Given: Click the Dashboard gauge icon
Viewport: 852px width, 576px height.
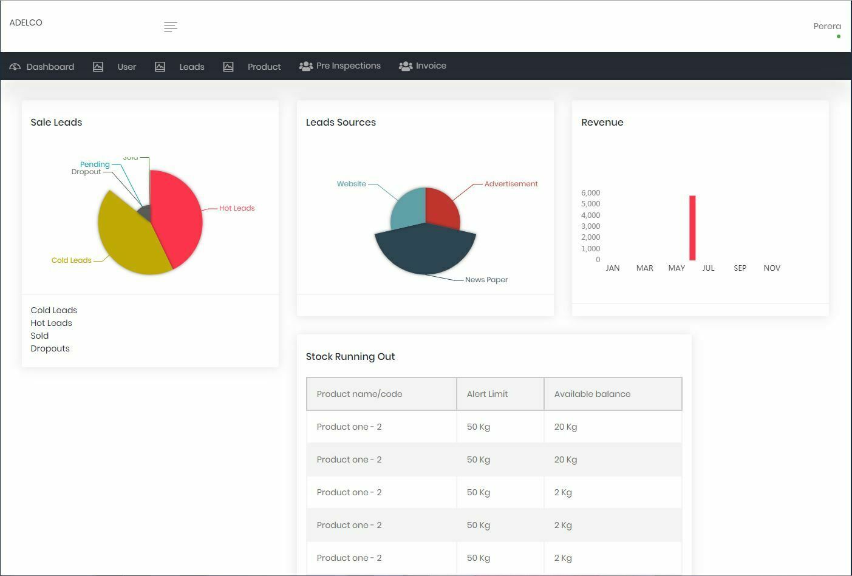Looking at the screenshot, I should coord(15,67).
